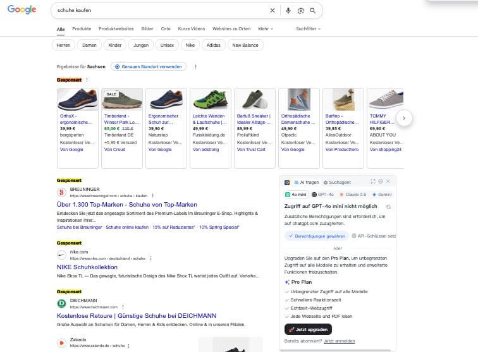The width and height of the screenshot is (478, 352).
Task: Click Berechtigungen gewähren button
Action: pyautogui.click(x=317, y=236)
